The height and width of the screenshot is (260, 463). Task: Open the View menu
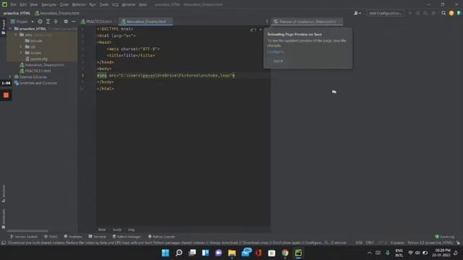point(34,5)
